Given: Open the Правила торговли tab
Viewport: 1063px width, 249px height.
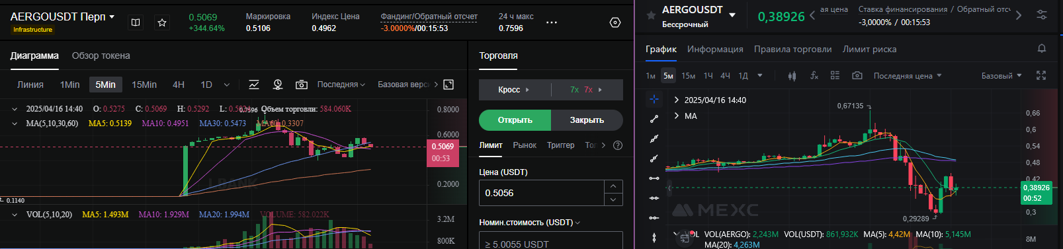Looking at the screenshot, I should [x=792, y=49].
